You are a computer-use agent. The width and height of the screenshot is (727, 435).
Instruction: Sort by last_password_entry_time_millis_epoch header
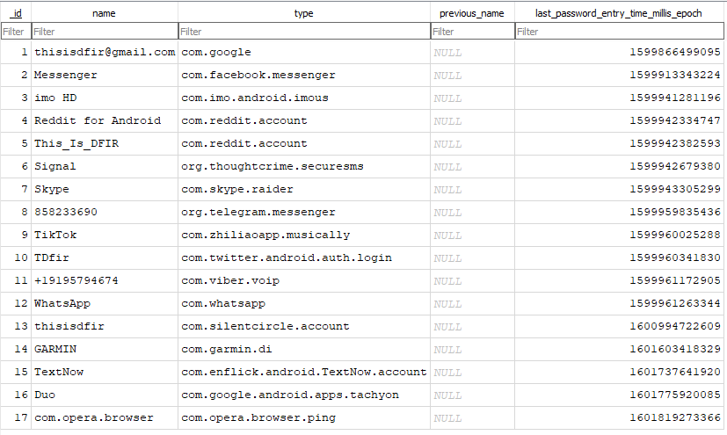point(619,13)
